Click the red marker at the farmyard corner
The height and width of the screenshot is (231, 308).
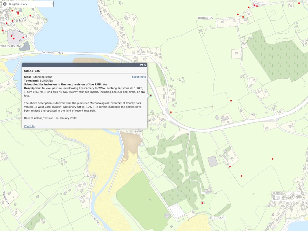[230, 167]
